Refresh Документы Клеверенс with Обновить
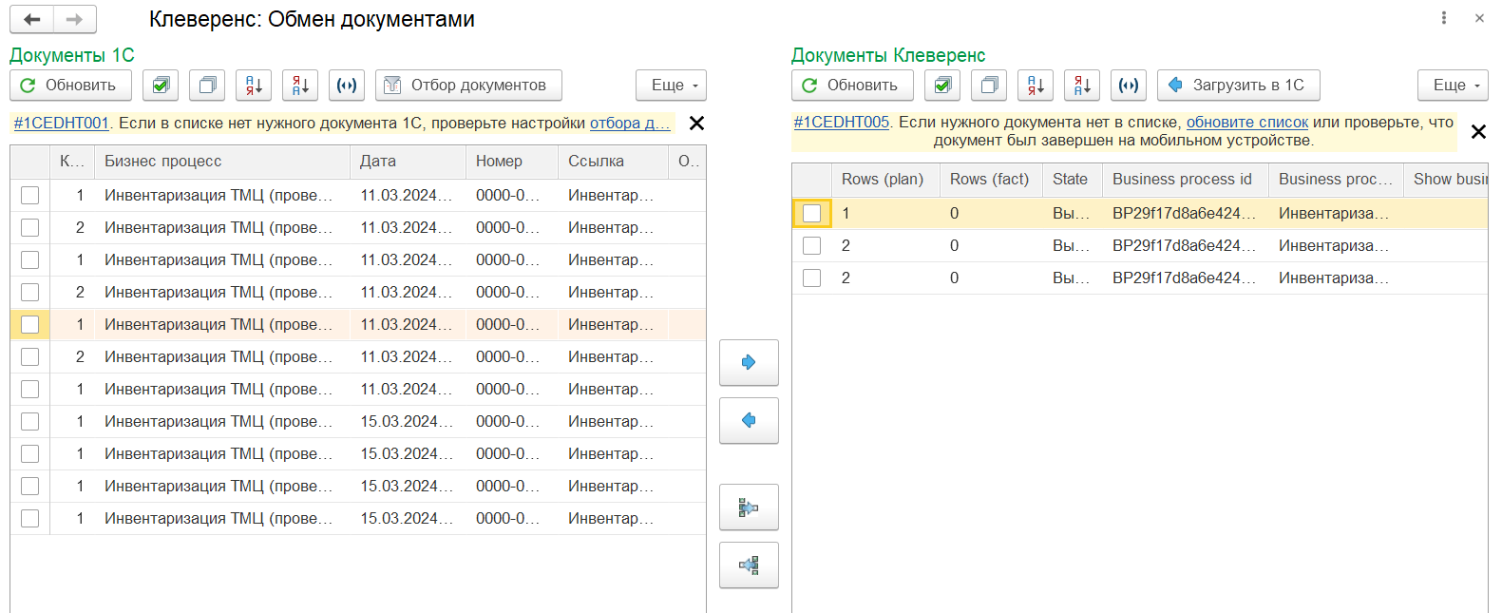 coord(852,86)
